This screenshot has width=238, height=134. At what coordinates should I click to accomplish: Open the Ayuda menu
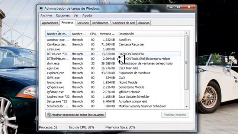point(87,15)
